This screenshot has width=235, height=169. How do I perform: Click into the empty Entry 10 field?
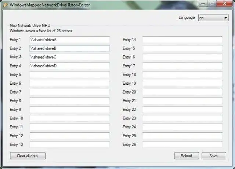(69, 118)
